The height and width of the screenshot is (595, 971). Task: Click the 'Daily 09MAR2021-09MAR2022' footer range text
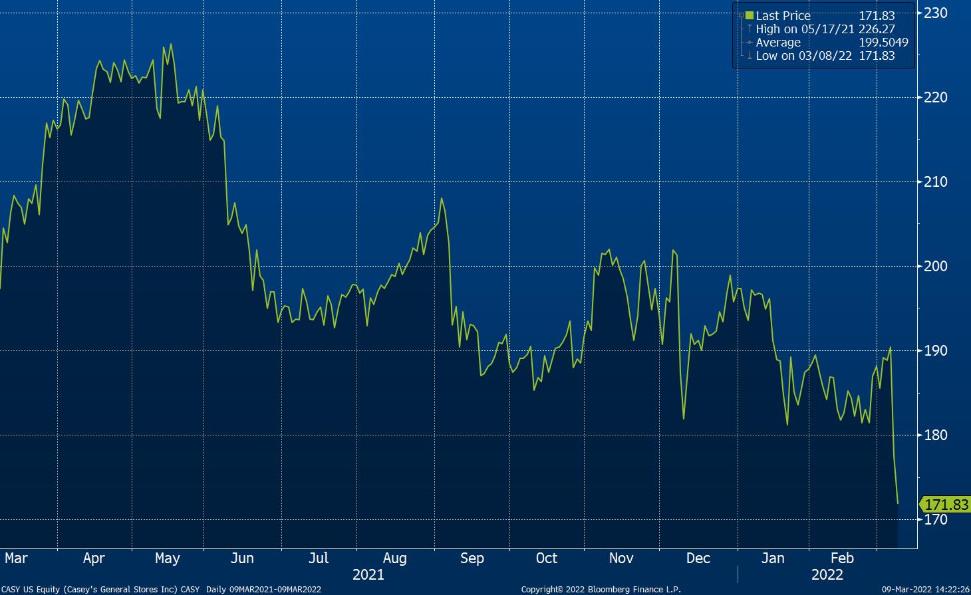coord(264,590)
